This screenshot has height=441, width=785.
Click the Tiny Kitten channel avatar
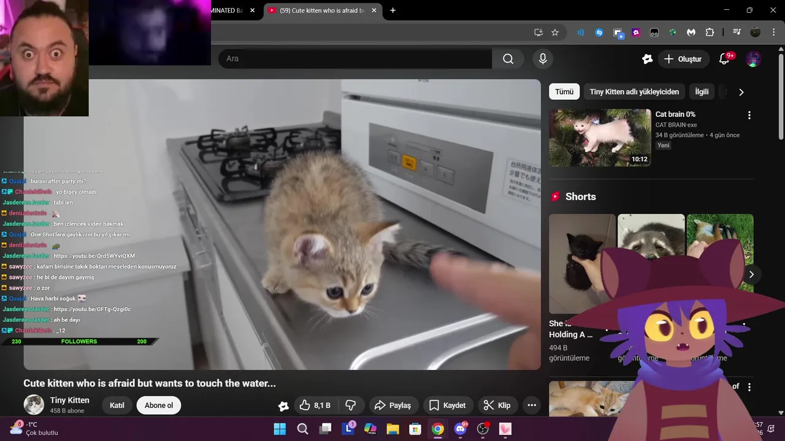click(x=34, y=405)
